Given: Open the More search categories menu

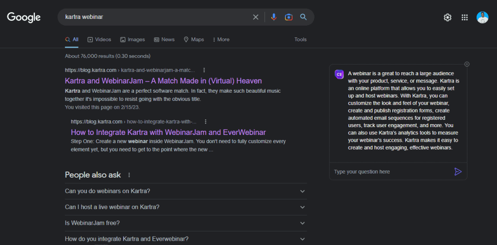Looking at the screenshot, I should 221,40.
